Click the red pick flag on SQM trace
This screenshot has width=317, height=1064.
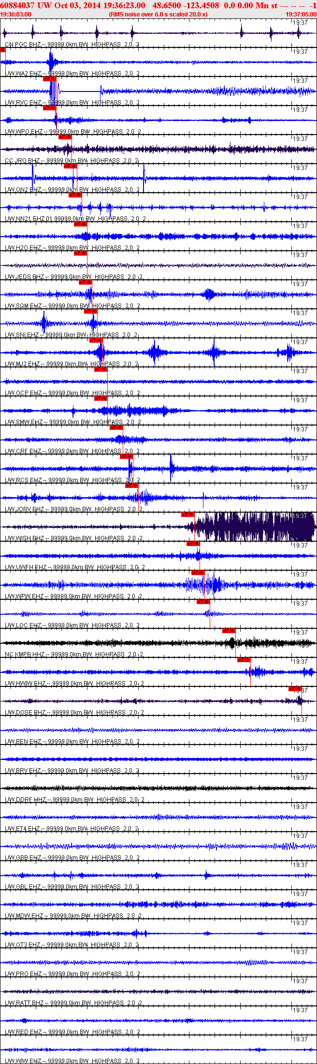coord(86,282)
